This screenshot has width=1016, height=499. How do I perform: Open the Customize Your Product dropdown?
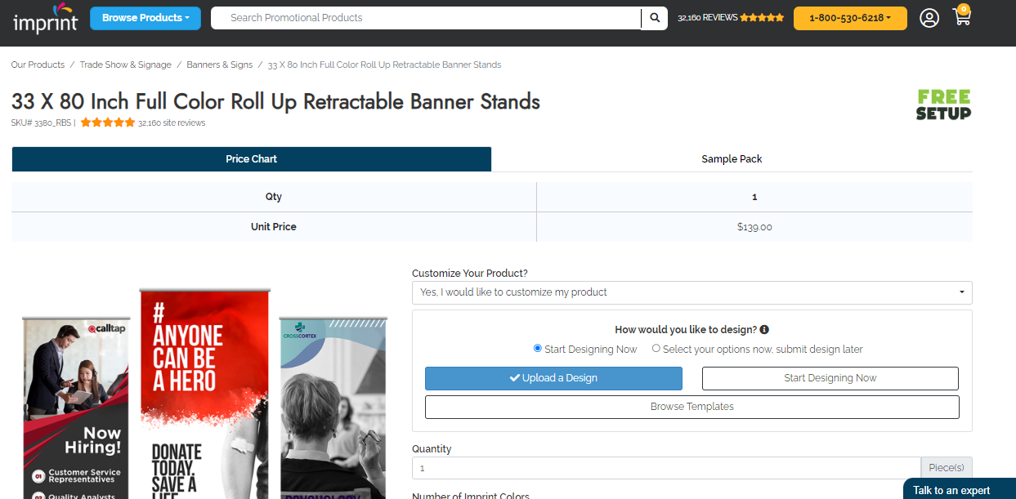pyautogui.click(x=692, y=292)
